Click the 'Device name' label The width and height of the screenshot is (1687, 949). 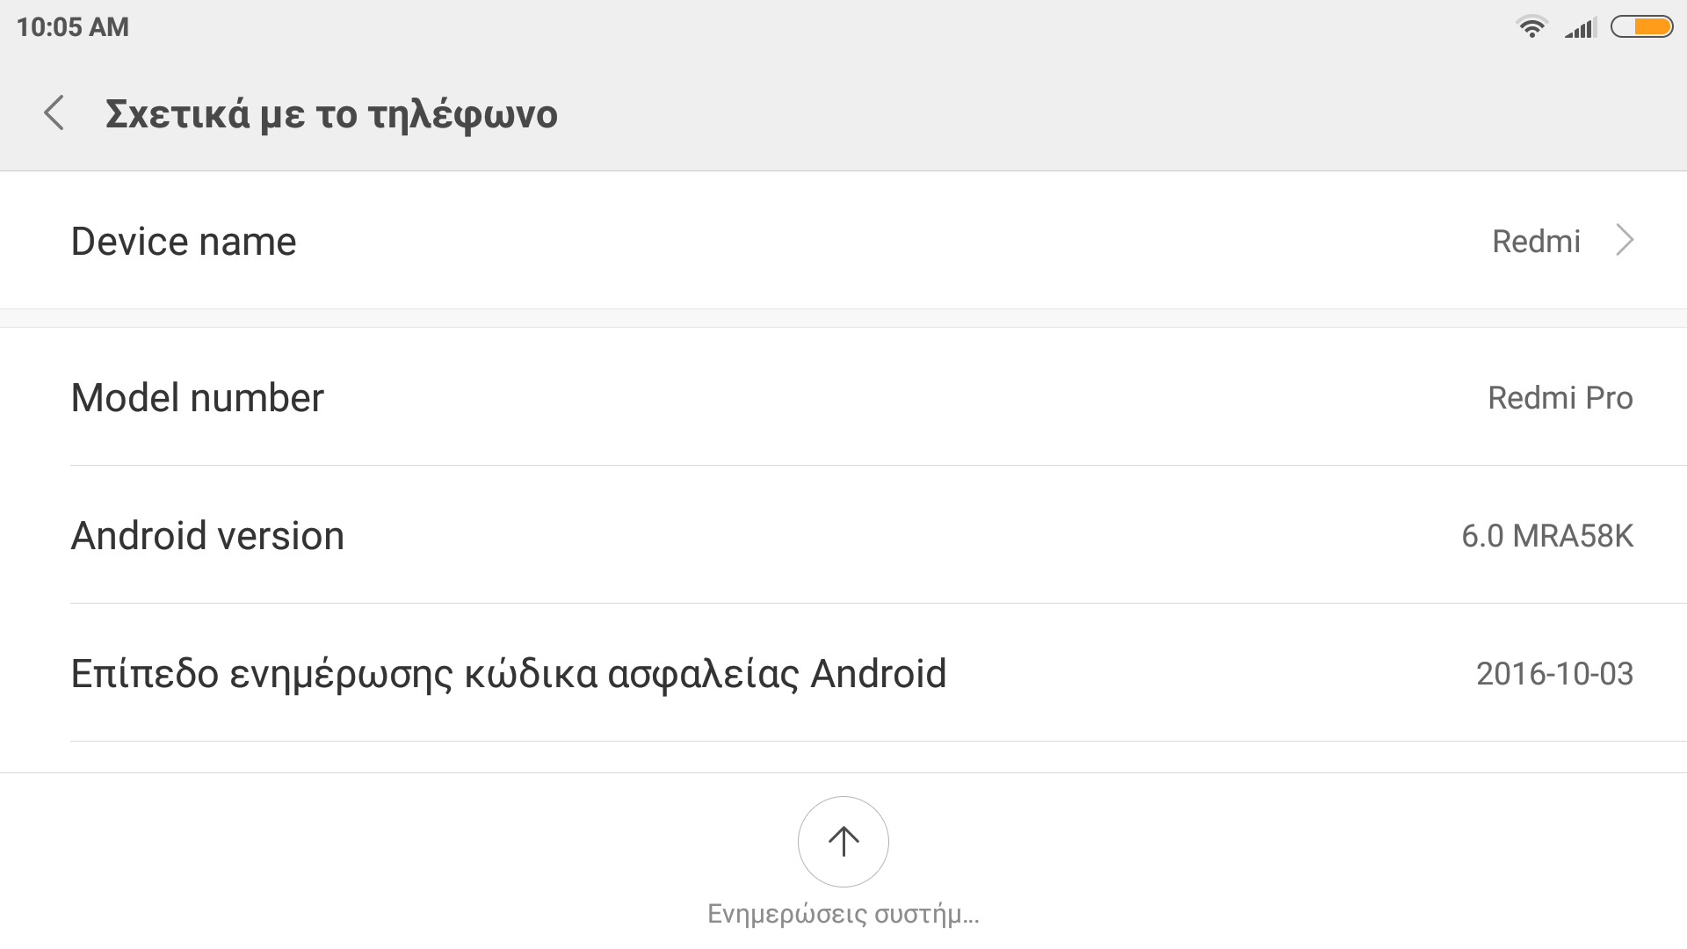[184, 242]
